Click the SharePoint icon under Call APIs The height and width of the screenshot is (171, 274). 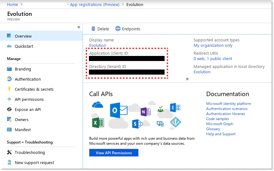[137, 124]
